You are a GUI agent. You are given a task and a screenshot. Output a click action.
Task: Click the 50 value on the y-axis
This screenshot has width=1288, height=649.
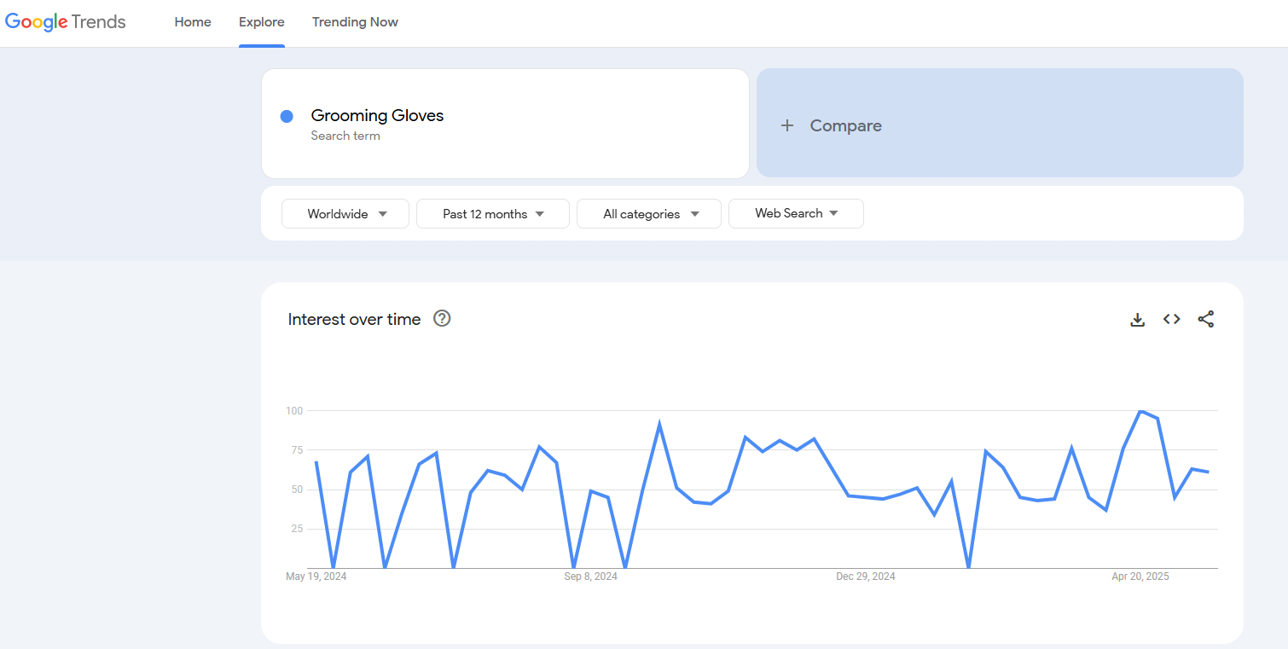(x=297, y=490)
